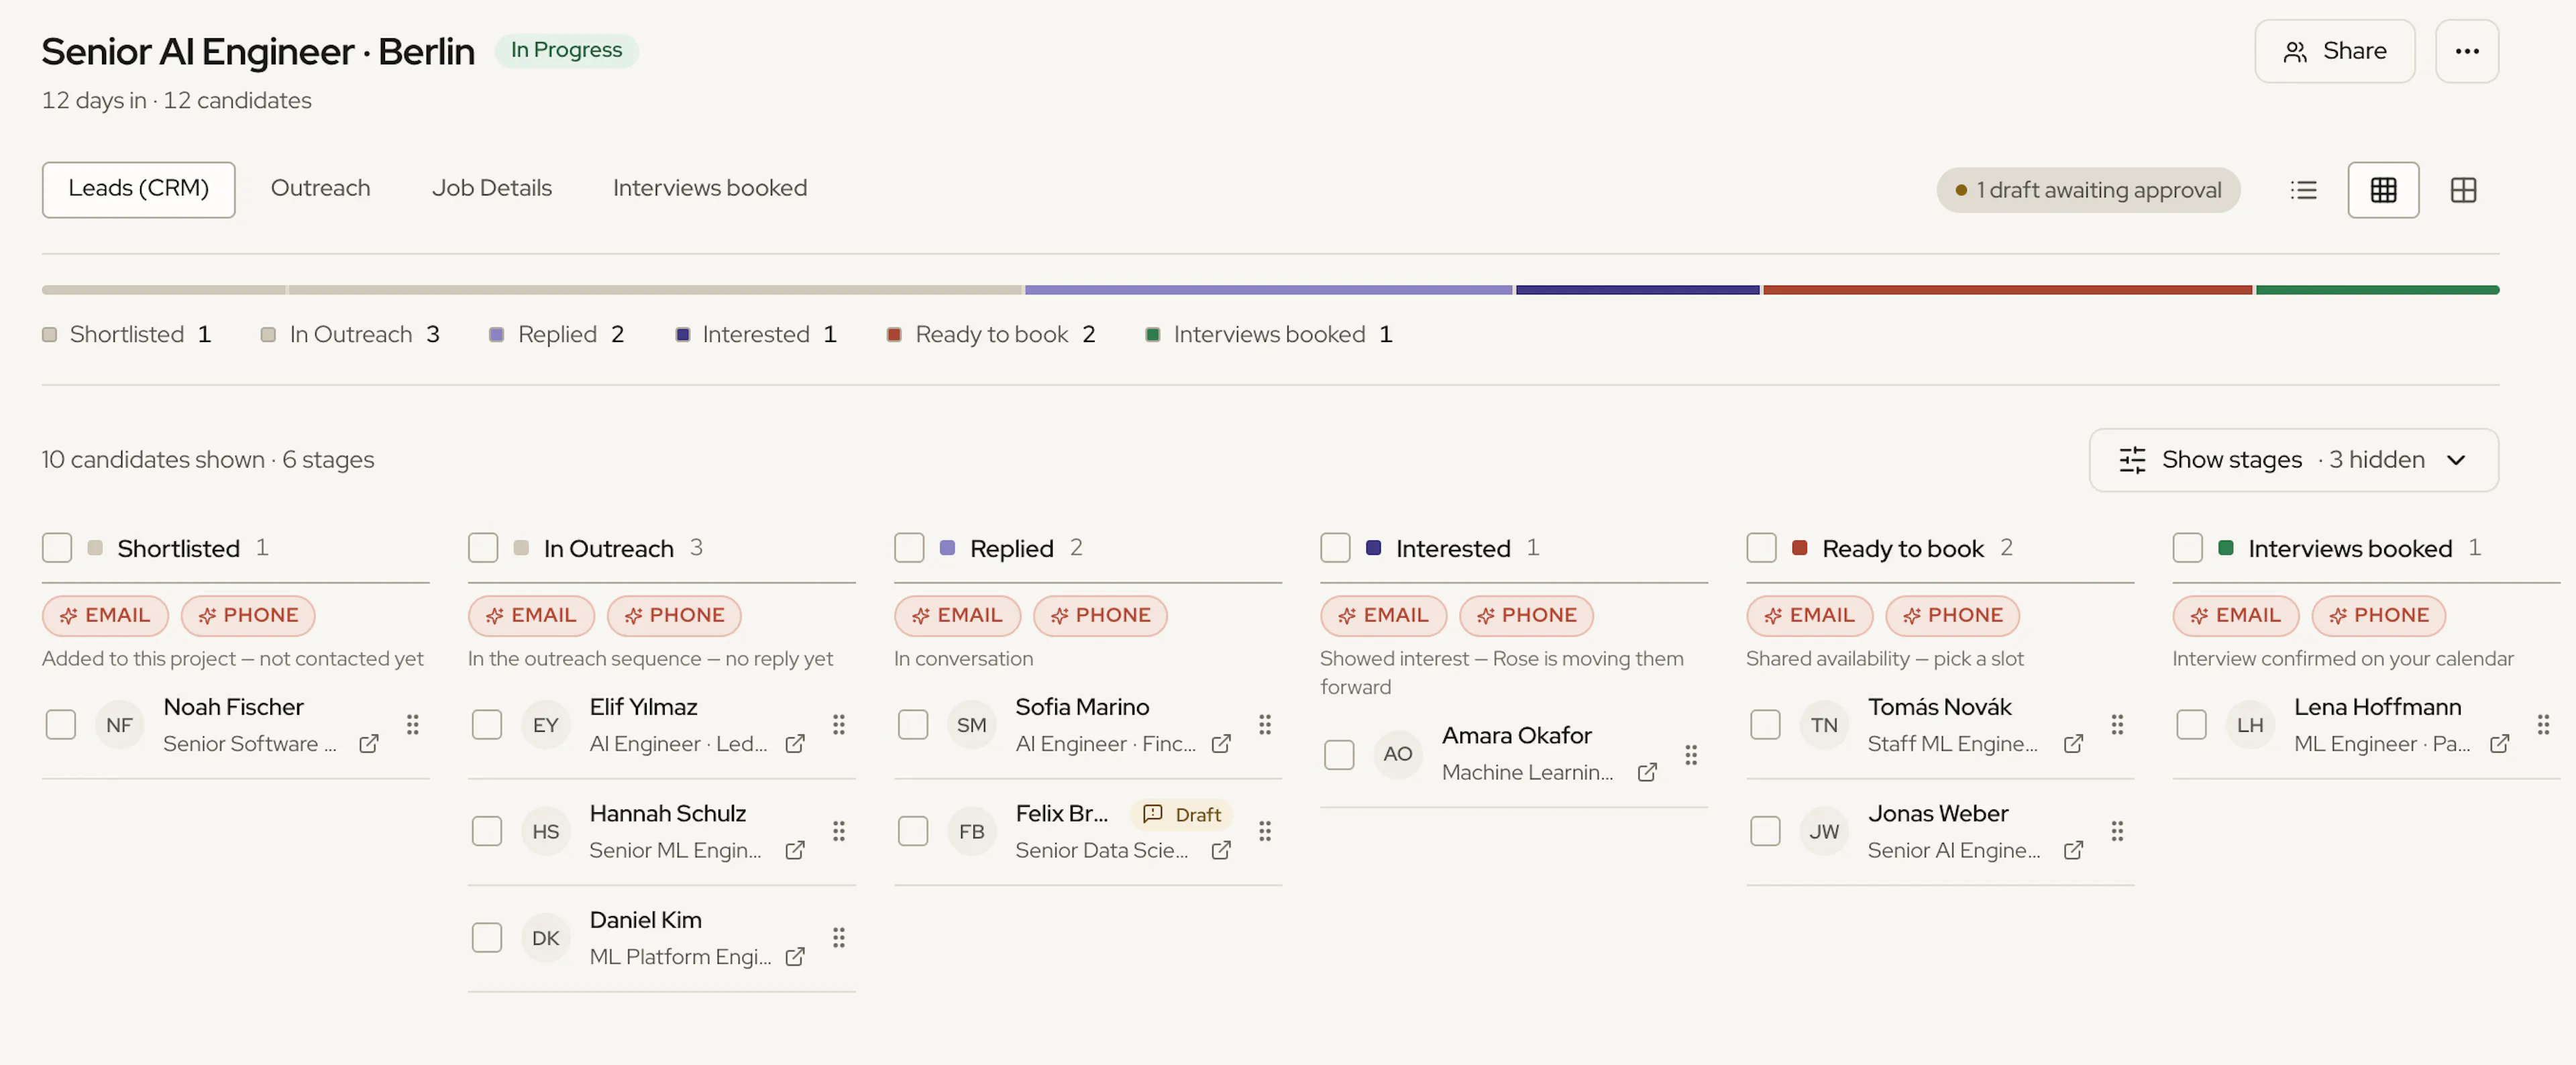Screen dimensions: 2576x1065
Task: Open Elif Yılmaz's external profile link icon
Action: [795, 744]
